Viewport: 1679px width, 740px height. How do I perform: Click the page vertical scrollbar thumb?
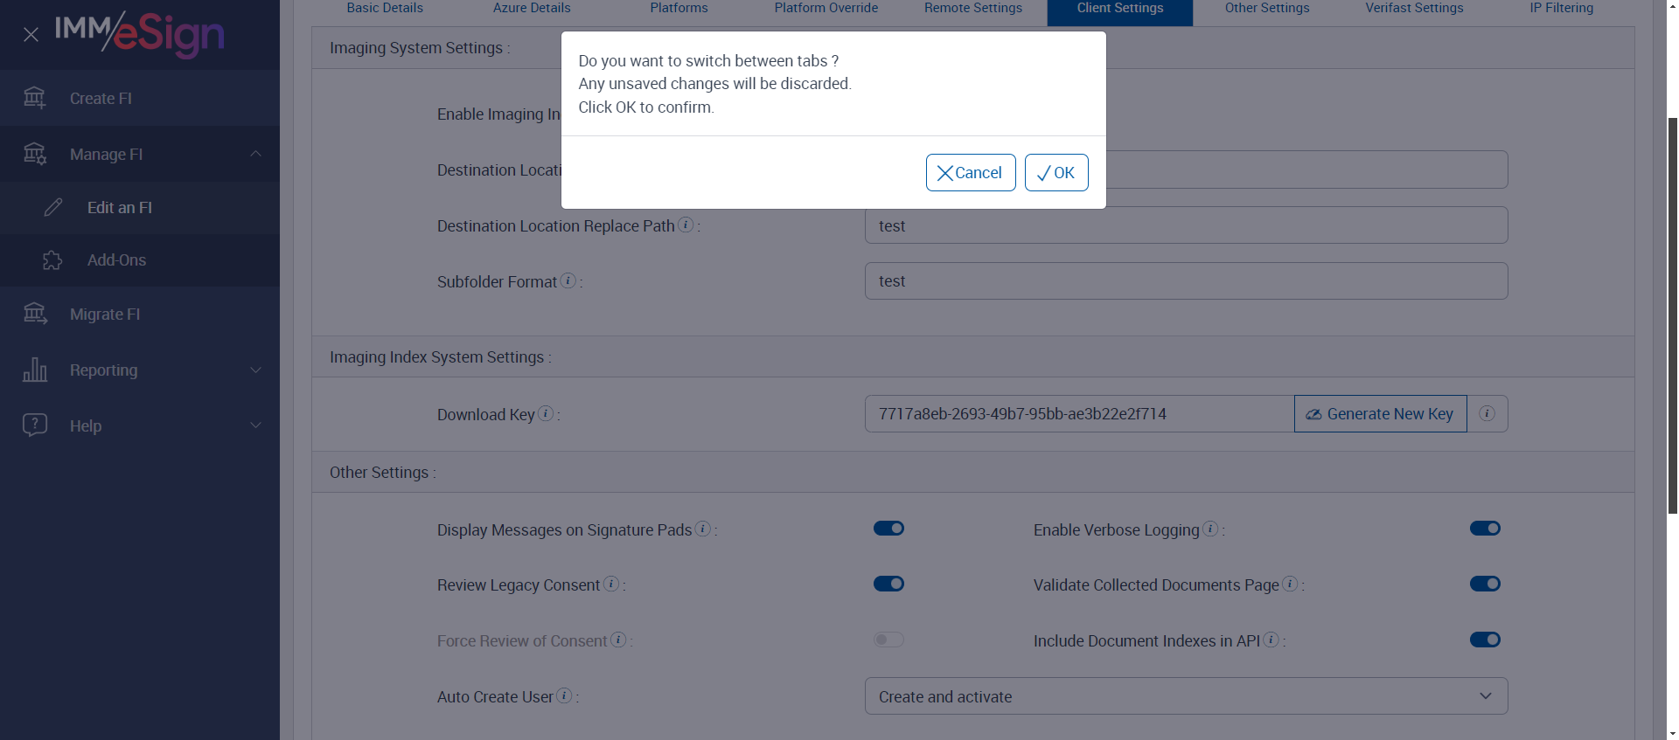tap(1672, 315)
